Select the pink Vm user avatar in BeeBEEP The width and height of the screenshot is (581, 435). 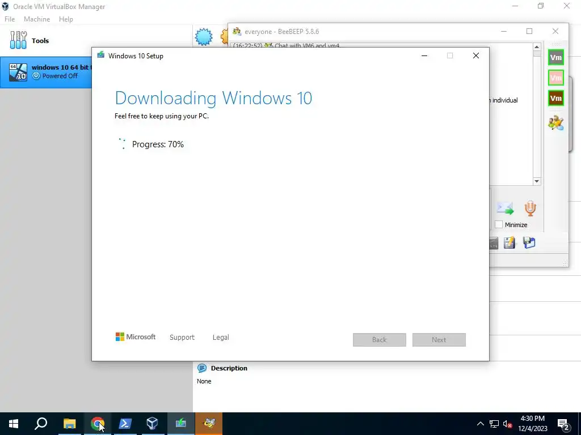tap(556, 78)
